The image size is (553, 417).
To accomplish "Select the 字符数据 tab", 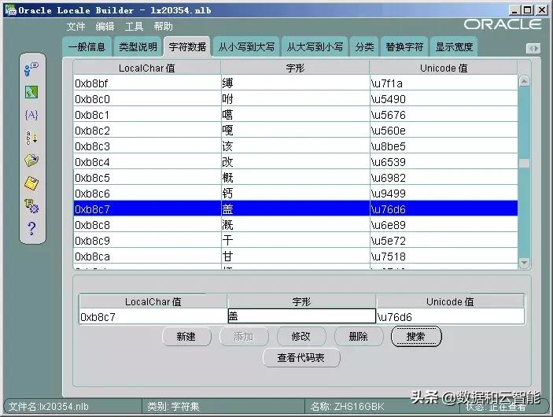I will click(x=187, y=46).
